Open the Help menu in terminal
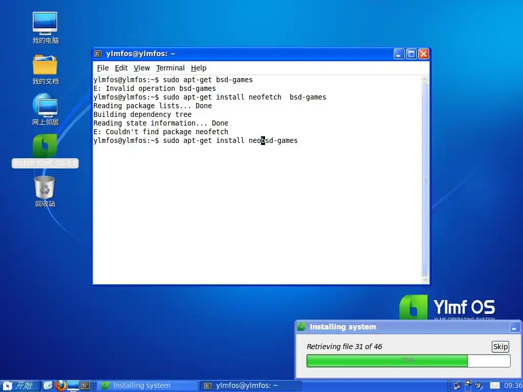This screenshot has width=523, height=392. click(x=199, y=68)
